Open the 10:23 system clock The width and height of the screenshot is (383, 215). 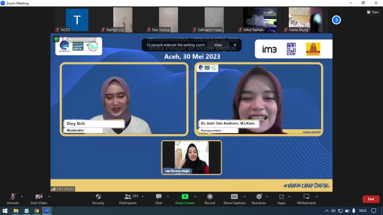click(363, 211)
